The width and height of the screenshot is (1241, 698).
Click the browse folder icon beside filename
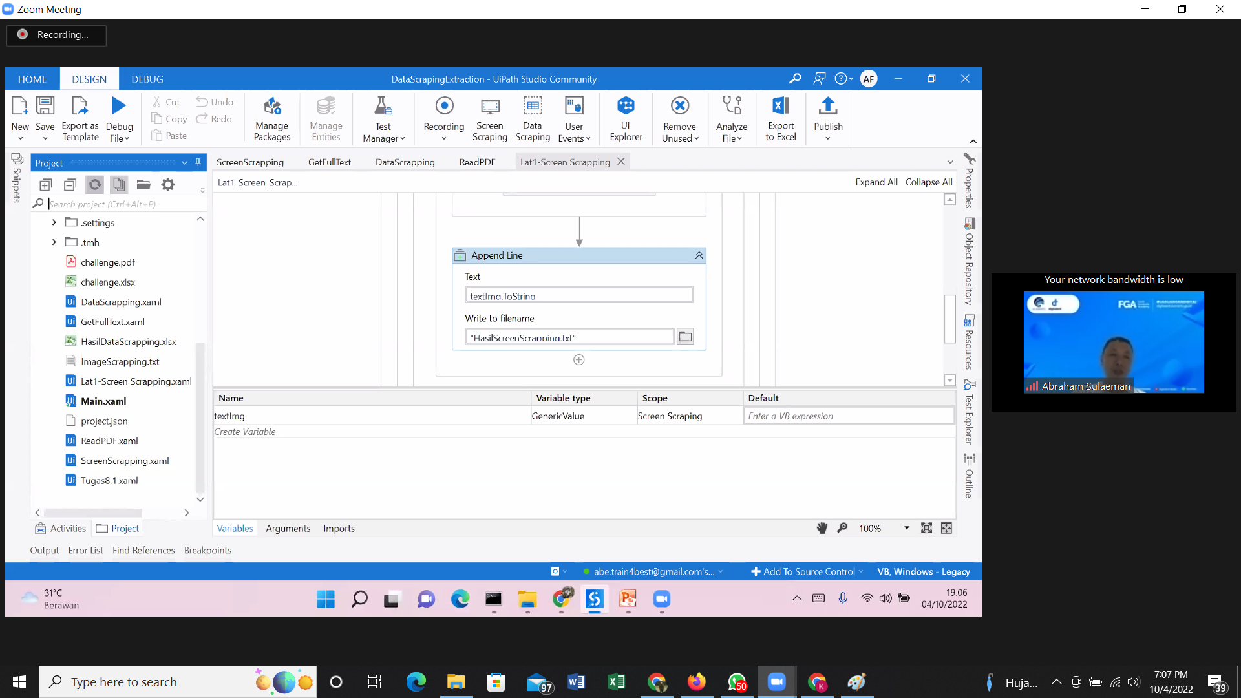[x=685, y=337]
